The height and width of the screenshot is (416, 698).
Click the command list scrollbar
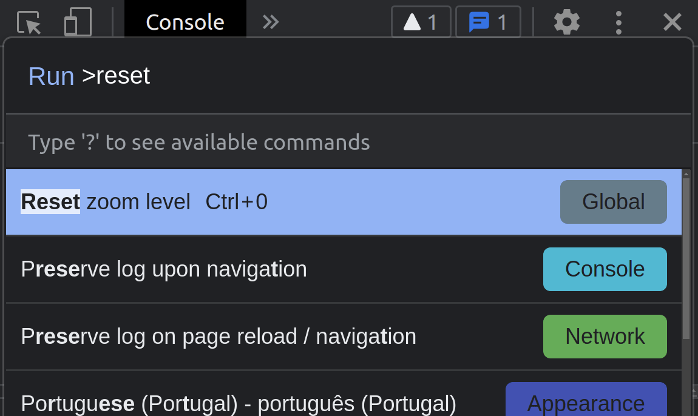point(686,258)
